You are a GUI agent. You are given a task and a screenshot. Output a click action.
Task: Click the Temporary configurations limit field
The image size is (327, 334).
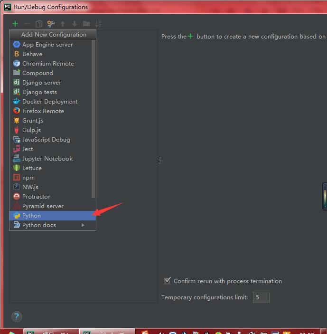coord(261,297)
